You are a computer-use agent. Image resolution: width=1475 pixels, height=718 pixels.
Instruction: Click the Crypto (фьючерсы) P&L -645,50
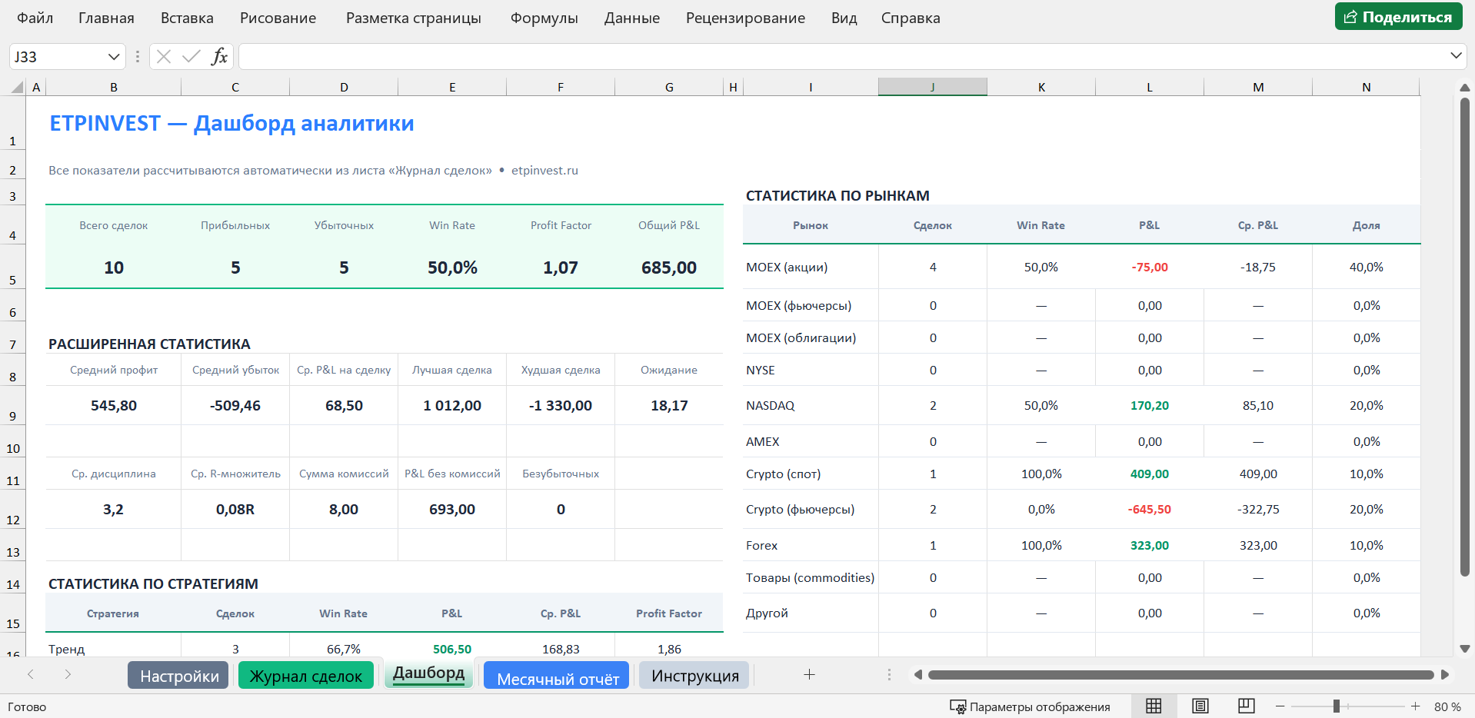pyautogui.click(x=1149, y=509)
